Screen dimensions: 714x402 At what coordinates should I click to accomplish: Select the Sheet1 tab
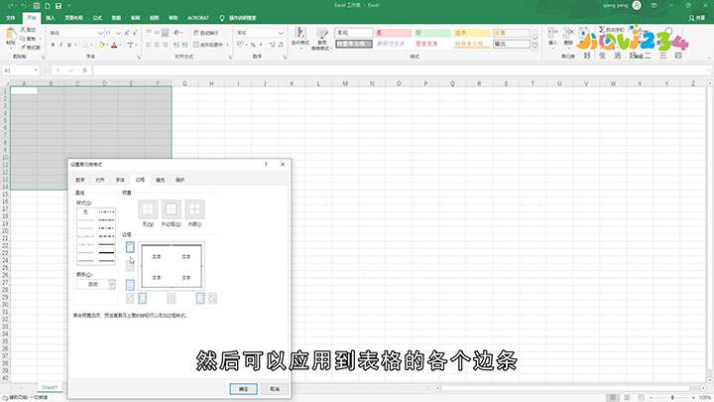[x=50, y=387]
